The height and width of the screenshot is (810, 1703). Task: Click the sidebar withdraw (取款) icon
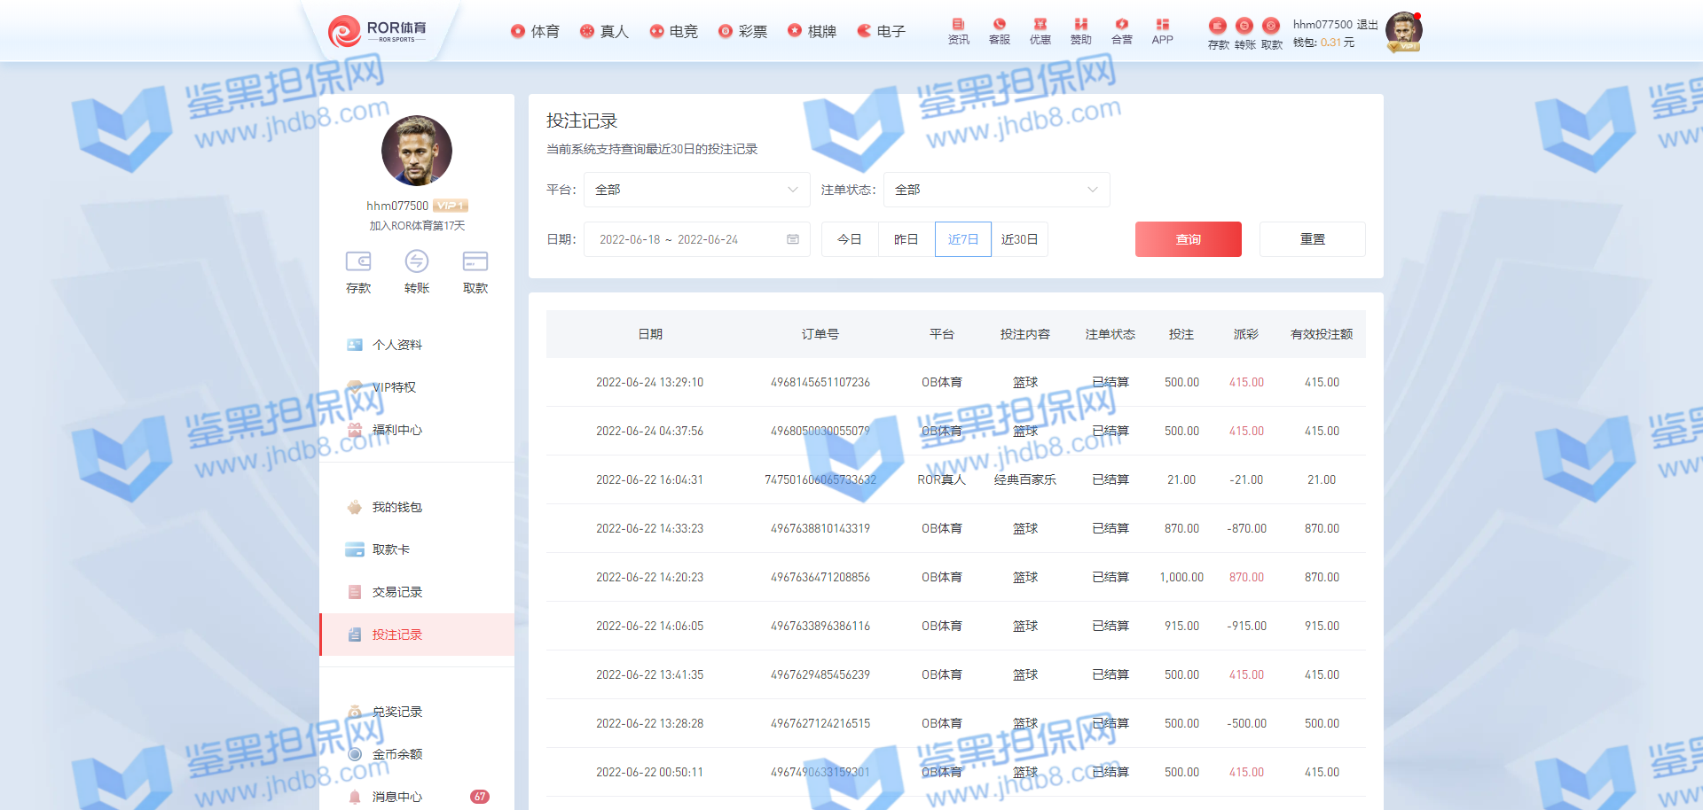[x=475, y=262]
